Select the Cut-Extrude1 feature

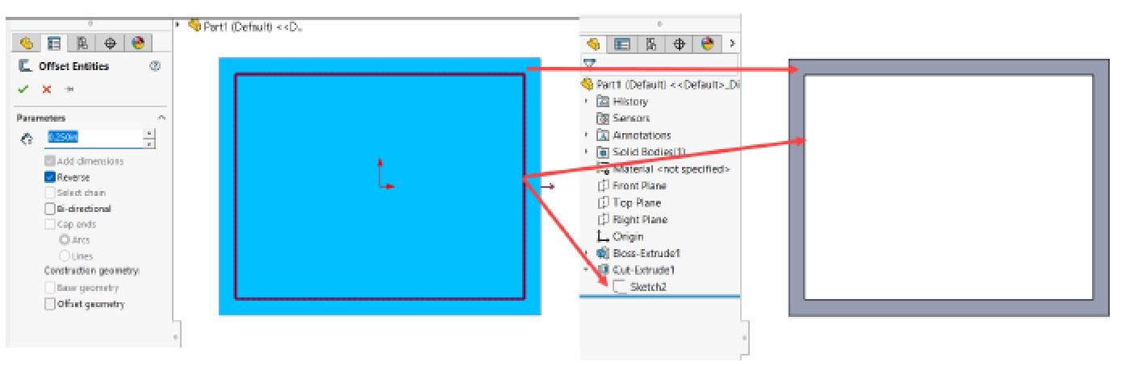pyautogui.click(x=635, y=270)
